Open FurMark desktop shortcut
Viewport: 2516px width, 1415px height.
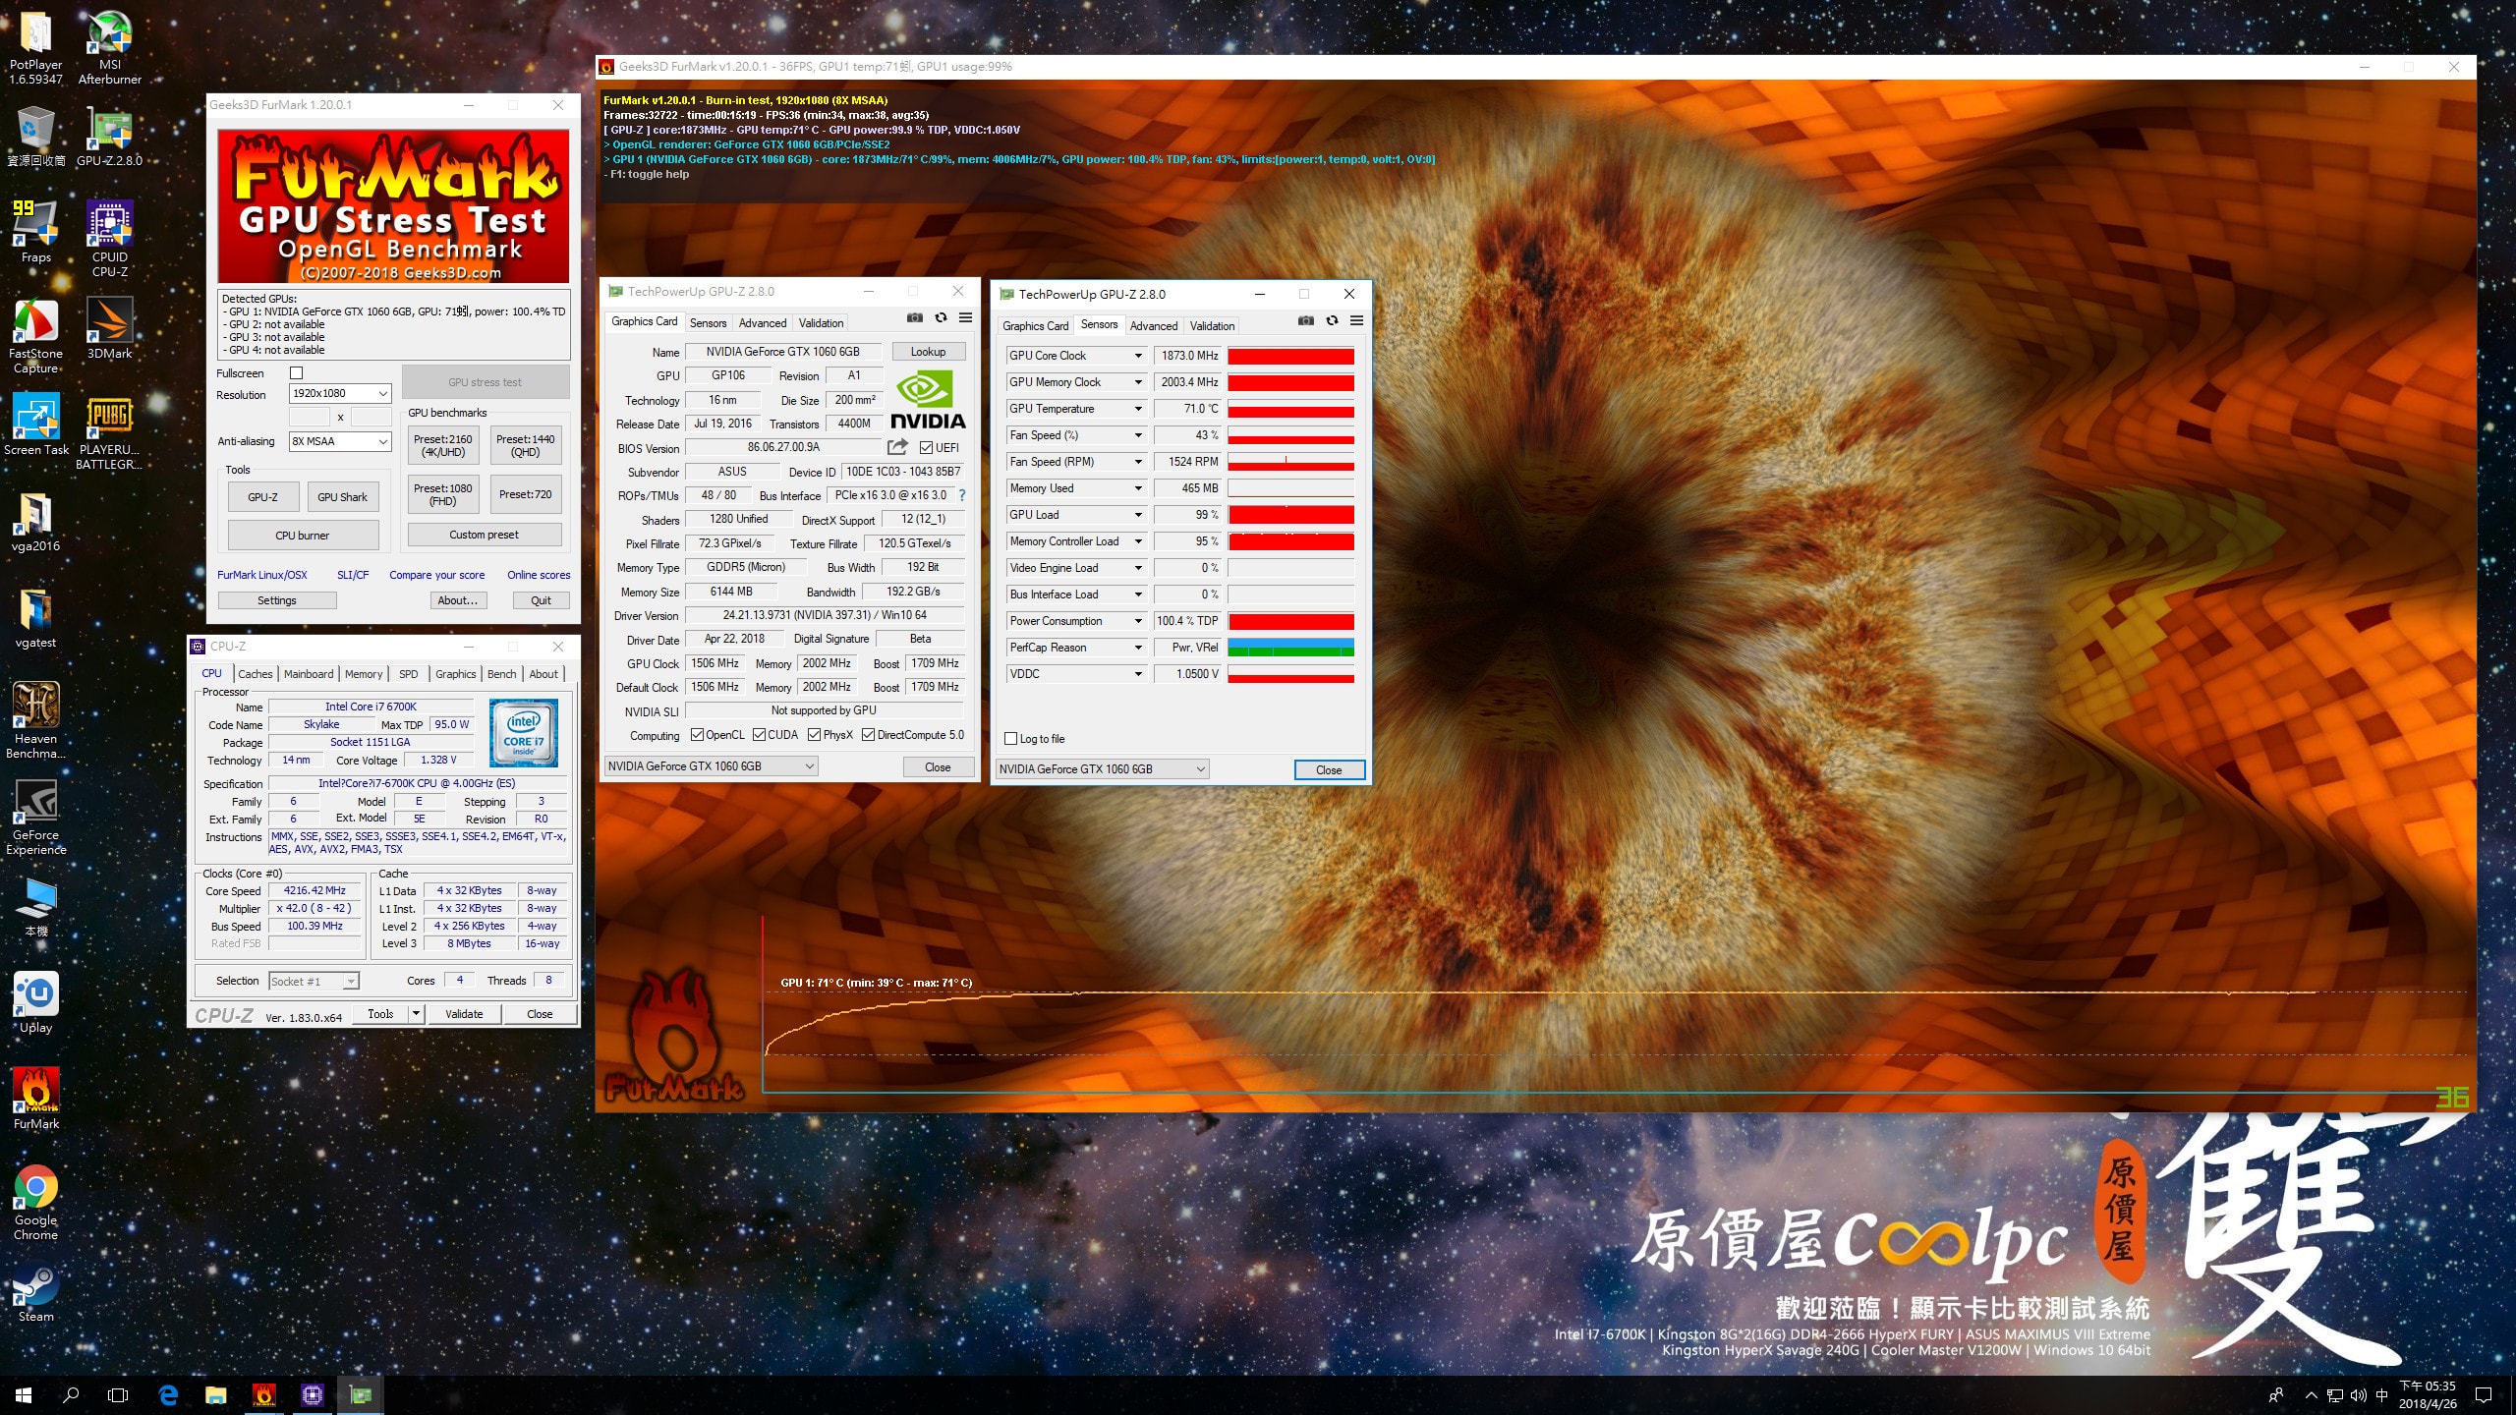[36, 1101]
